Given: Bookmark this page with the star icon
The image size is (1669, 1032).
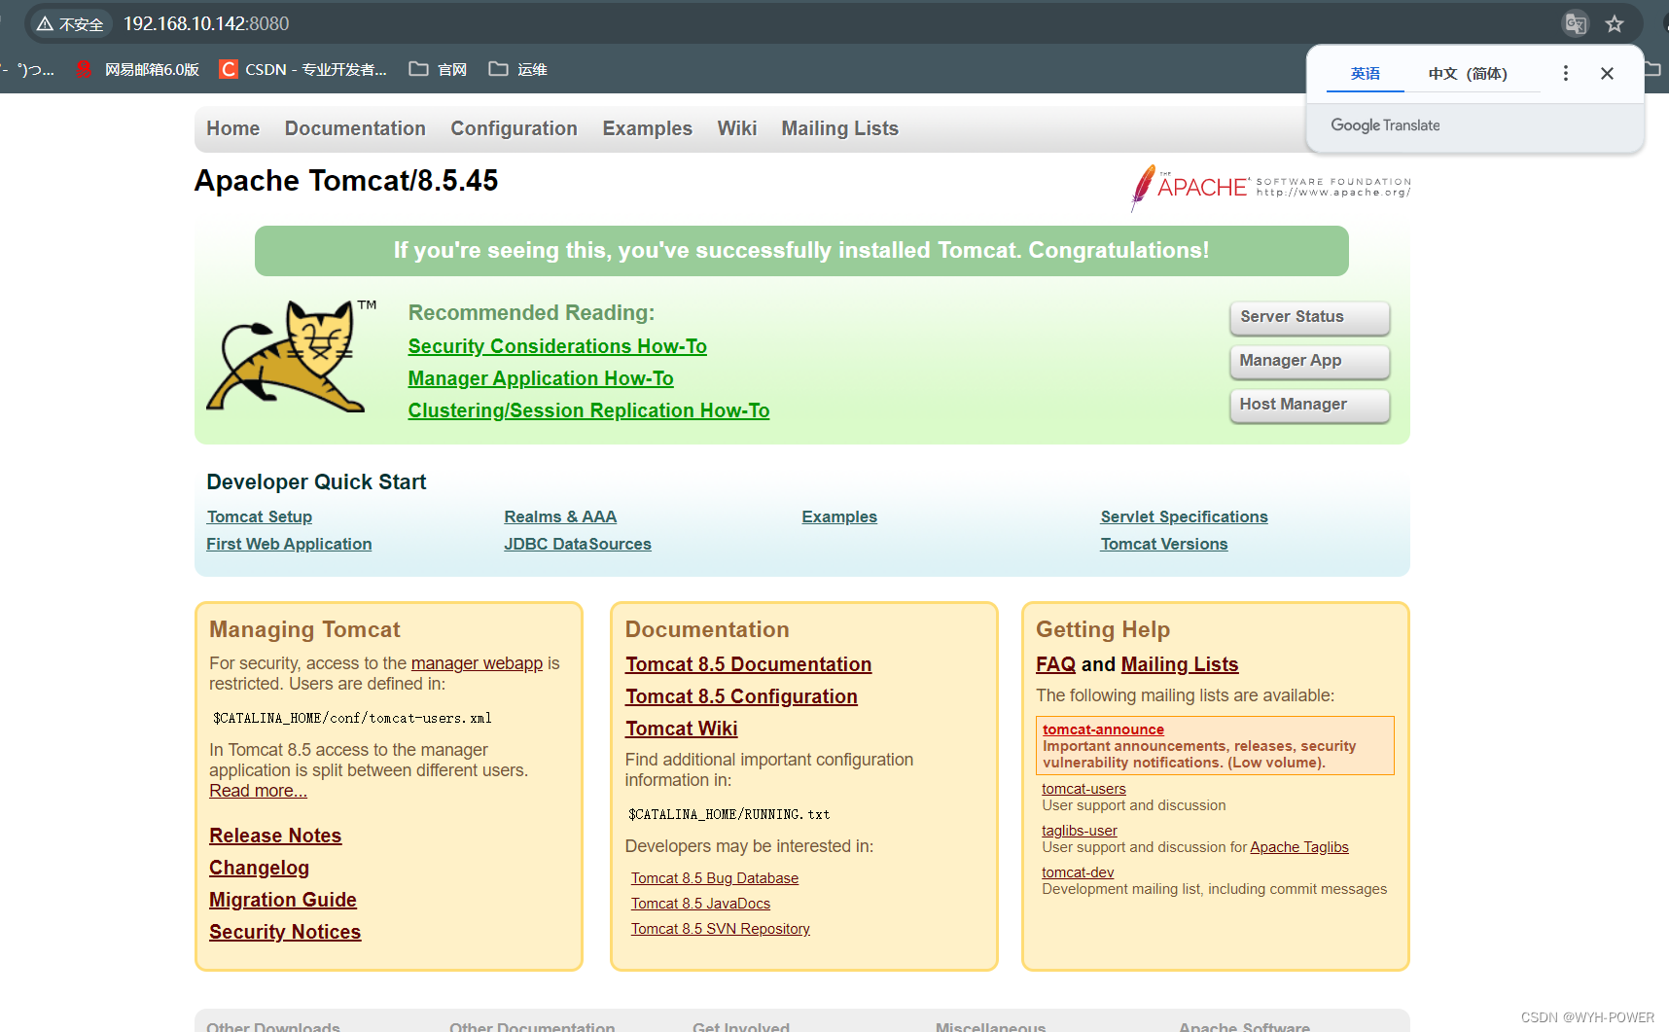Looking at the screenshot, I should click(1616, 22).
